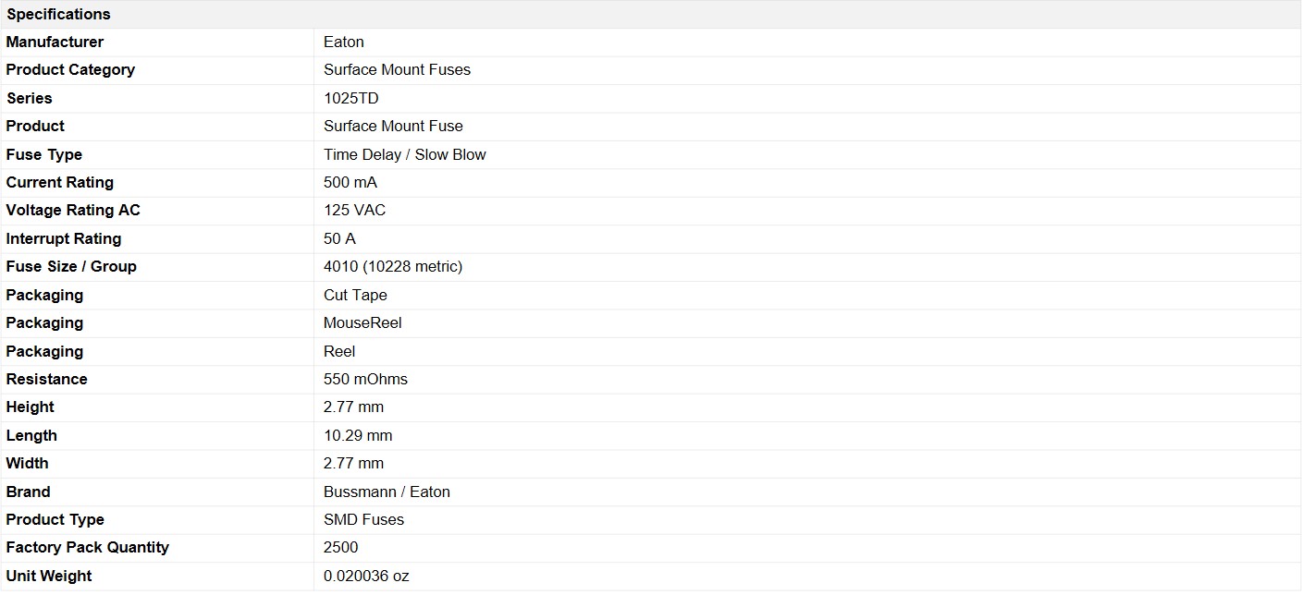Select the Eaton manufacturer value
Image resolution: width=1302 pixels, height=595 pixels.
pyautogui.click(x=344, y=42)
